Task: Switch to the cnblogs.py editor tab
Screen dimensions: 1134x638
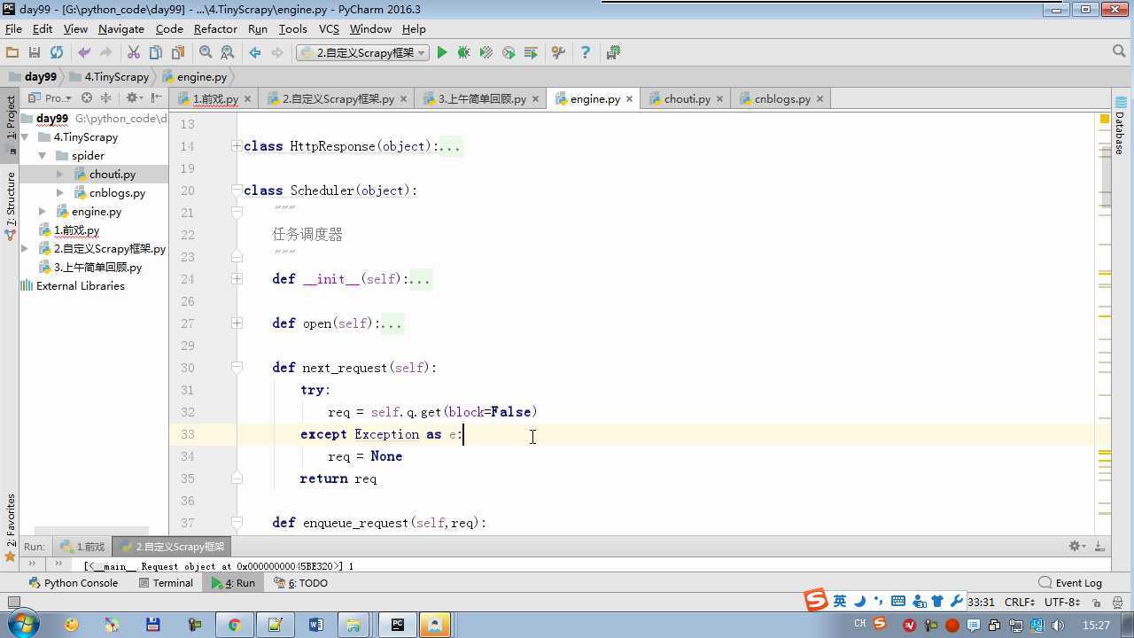Action: coord(782,98)
